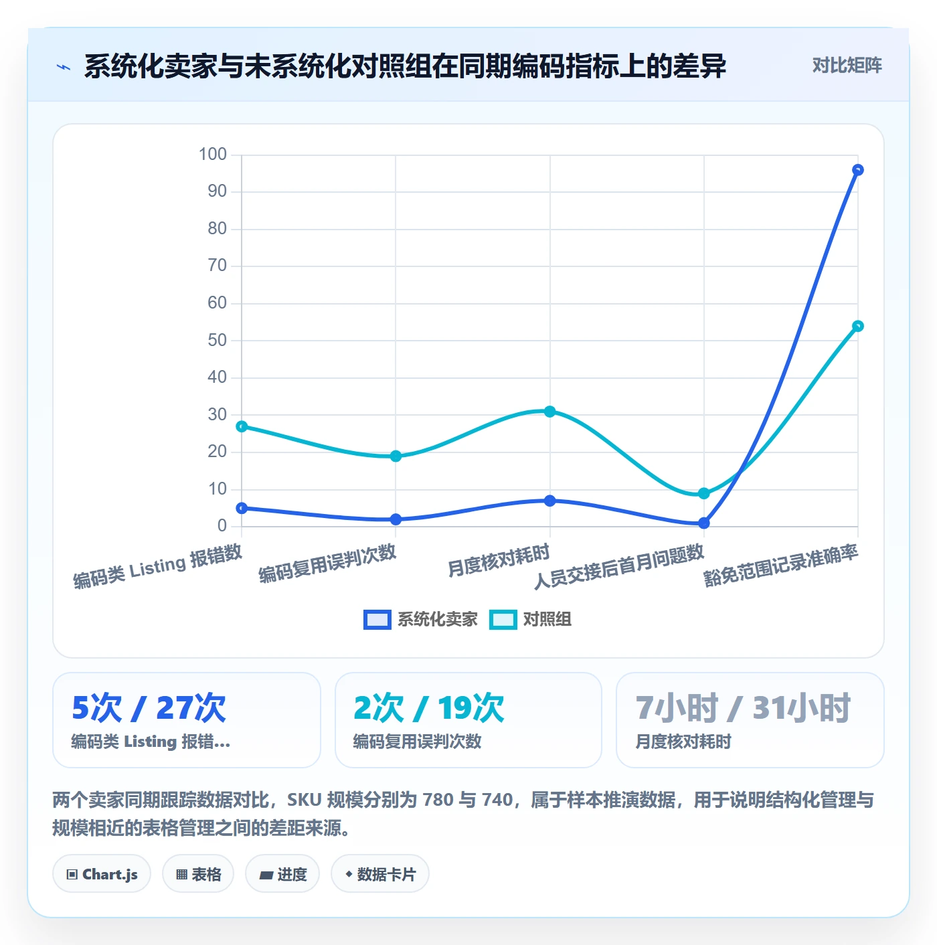Open the 7小时 / 31小时 data card
The height and width of the screenshot is (945, 937).
coord(750,720)
